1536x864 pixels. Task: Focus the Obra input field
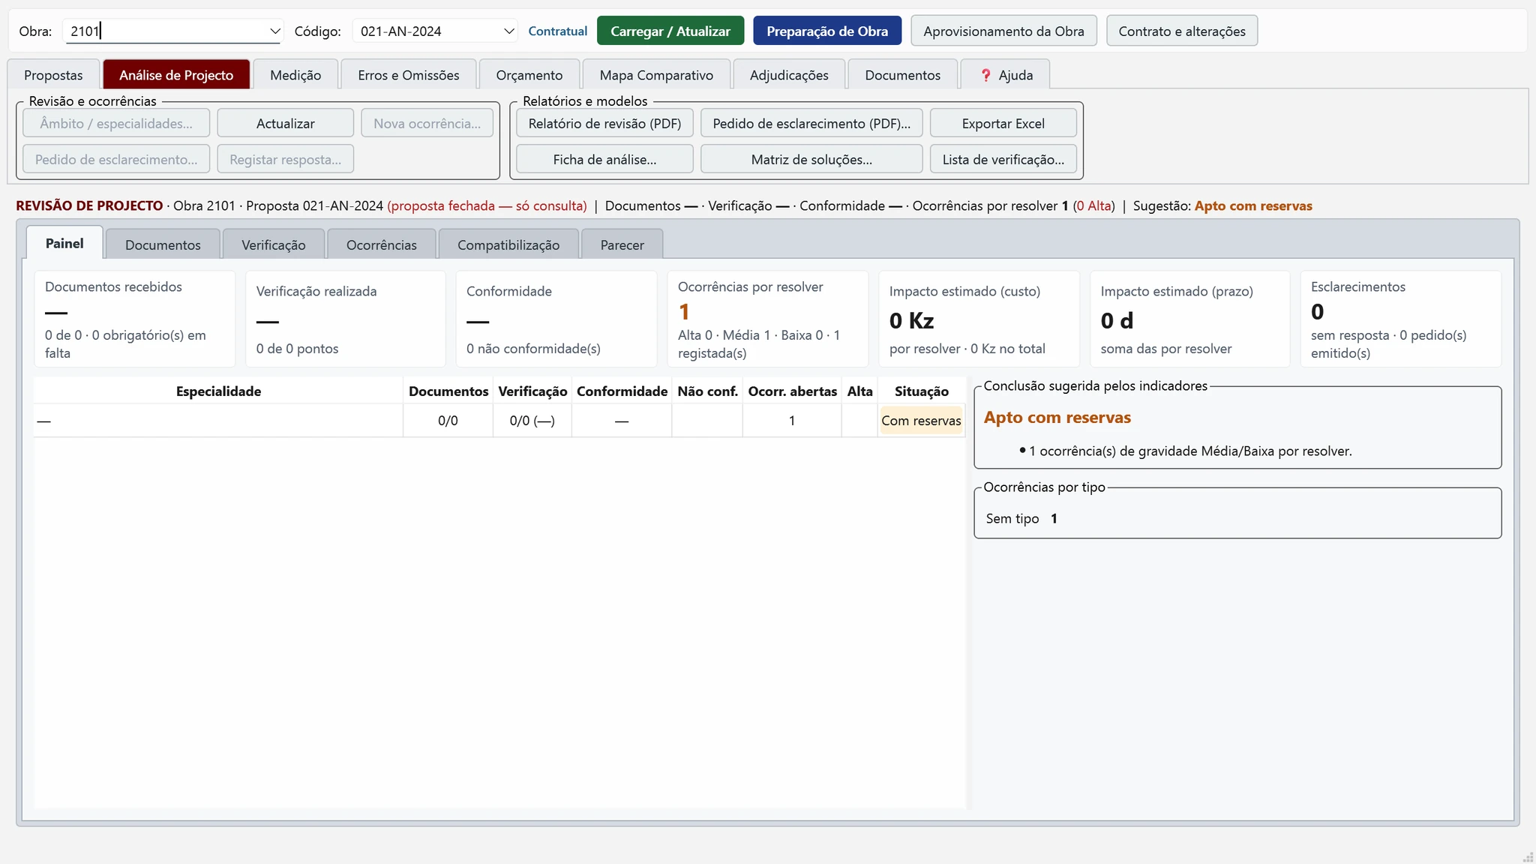pos(166,31)
